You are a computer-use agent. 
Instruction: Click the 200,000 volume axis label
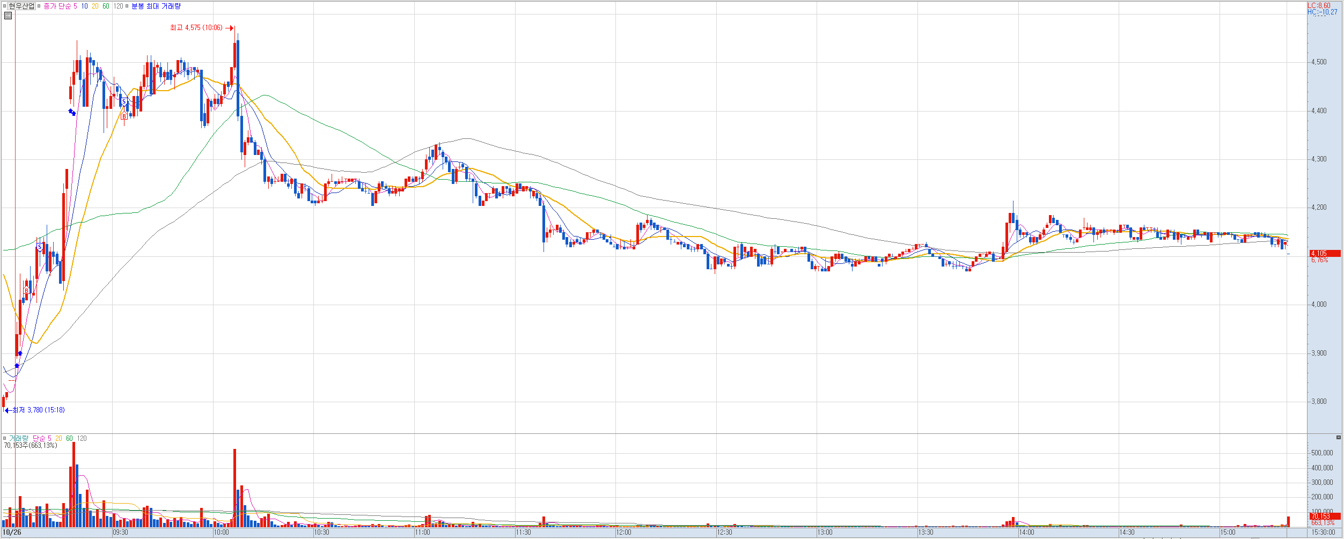1322,497
